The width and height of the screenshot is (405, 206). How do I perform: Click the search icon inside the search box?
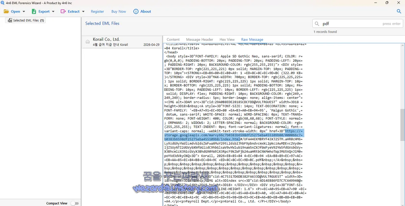[x=317, y=24]
